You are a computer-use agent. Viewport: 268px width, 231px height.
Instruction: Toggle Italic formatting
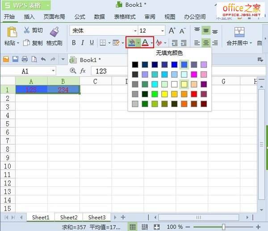click(x=83, y=43)
